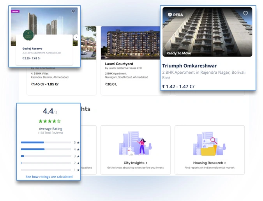Select the 4 star rating bar
This screenshot has width=263, height=201.
(x=46, y=149)
